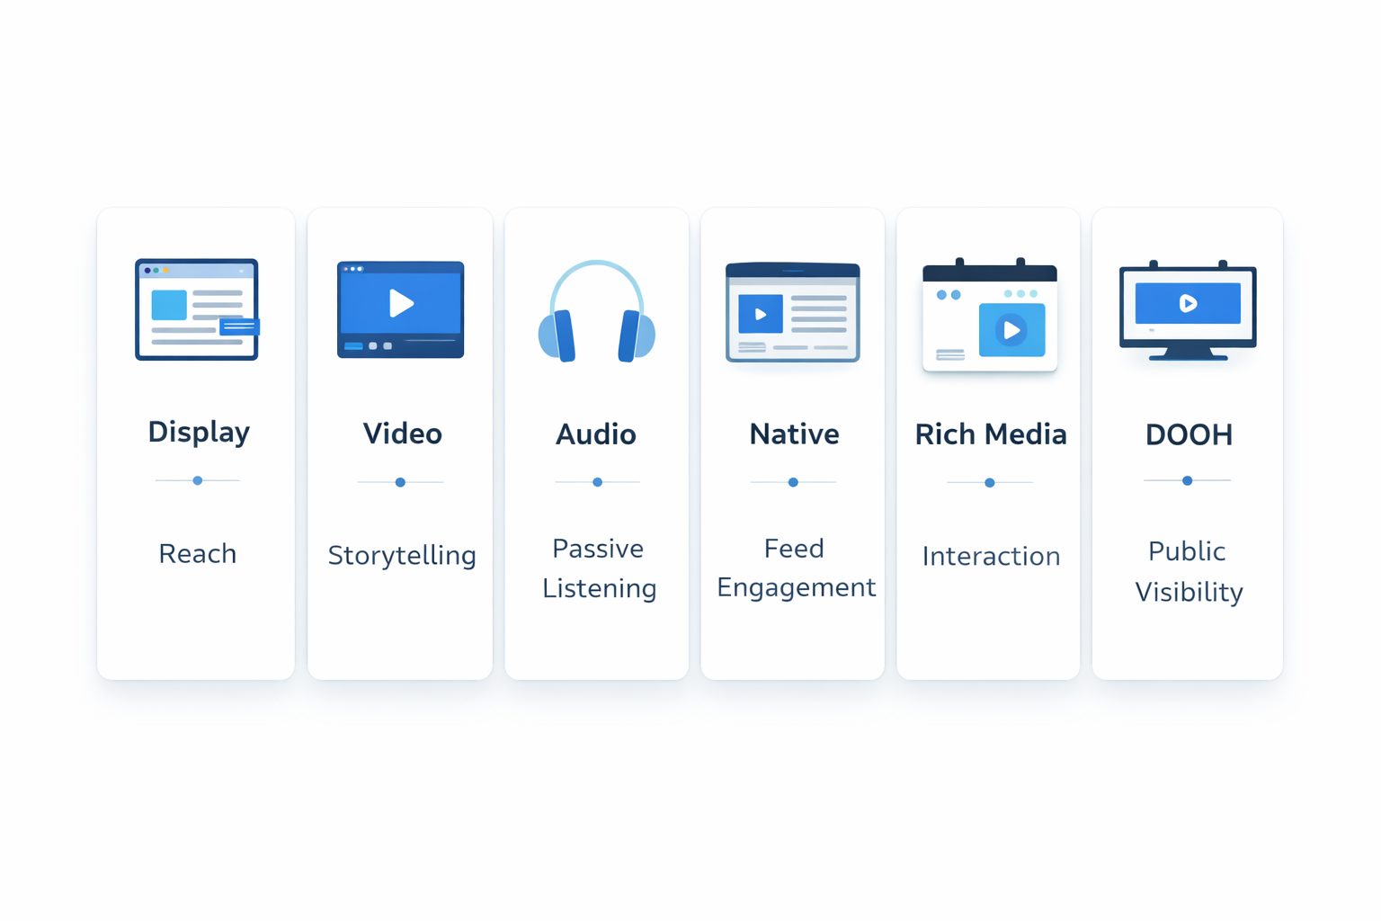The width and height of the screenshot is (1381, 921).
Task: Click the slider dot under Display
Action: tap(198, 480)
